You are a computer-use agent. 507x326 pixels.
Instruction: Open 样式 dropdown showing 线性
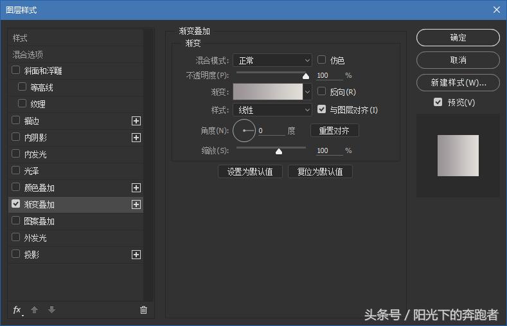272,110
